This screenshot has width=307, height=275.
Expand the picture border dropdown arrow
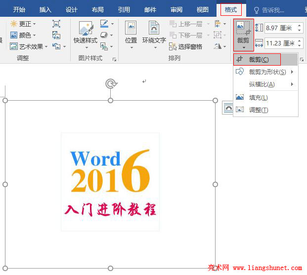click(x=112, y=24)
